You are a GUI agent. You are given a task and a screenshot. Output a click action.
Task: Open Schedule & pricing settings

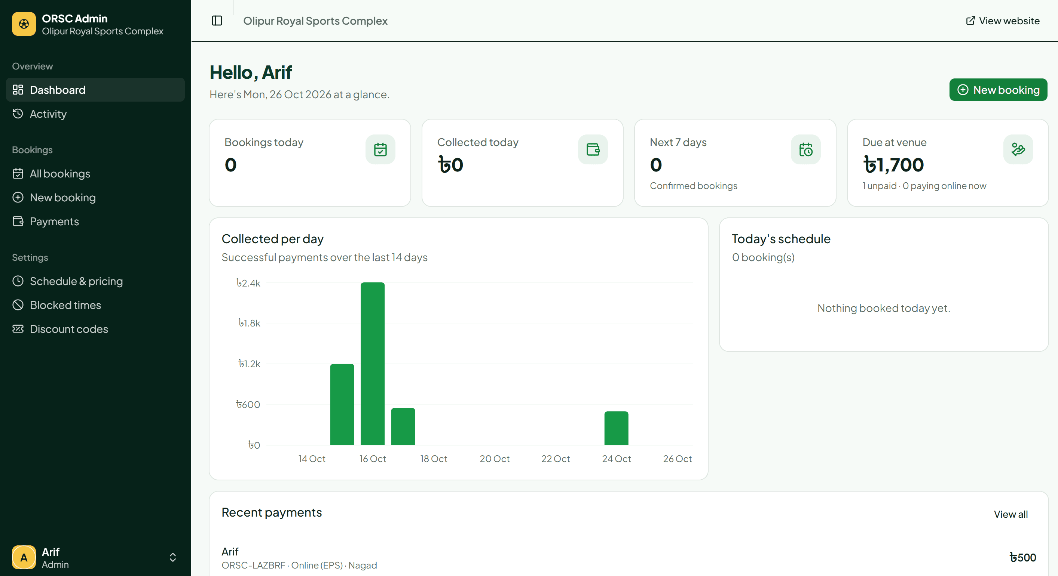point(95,281)
